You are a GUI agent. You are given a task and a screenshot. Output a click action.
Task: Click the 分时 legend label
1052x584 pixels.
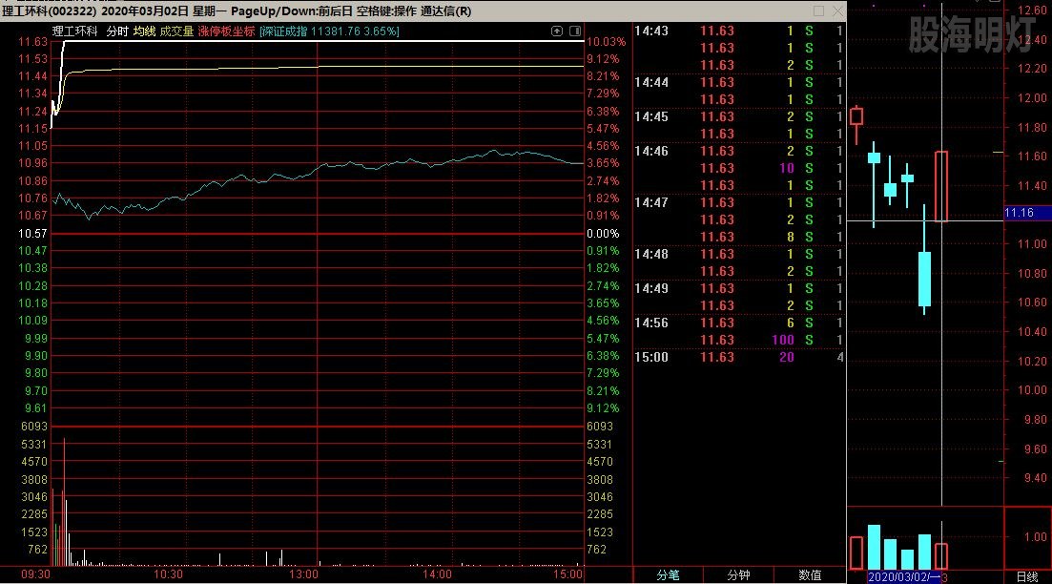tap(116, 31)
